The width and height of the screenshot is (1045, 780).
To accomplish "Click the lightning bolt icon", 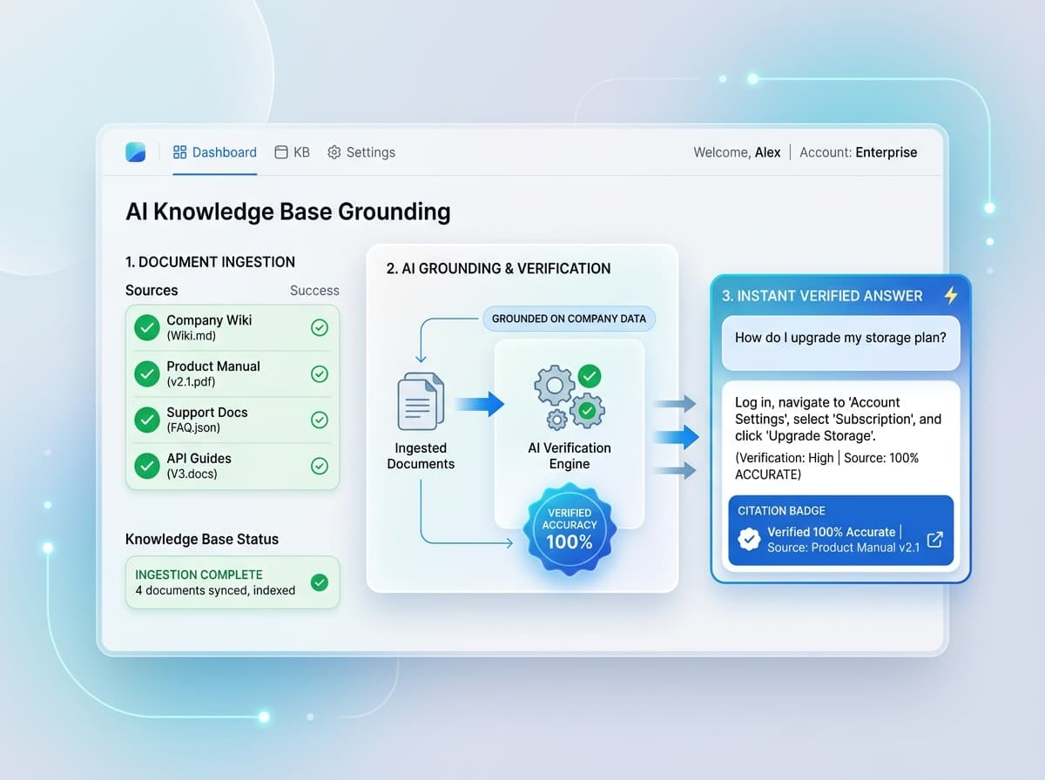I will [951, 296].
